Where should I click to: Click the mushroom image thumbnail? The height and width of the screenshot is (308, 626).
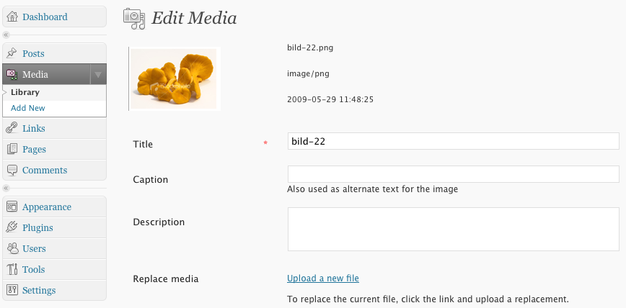175,78
